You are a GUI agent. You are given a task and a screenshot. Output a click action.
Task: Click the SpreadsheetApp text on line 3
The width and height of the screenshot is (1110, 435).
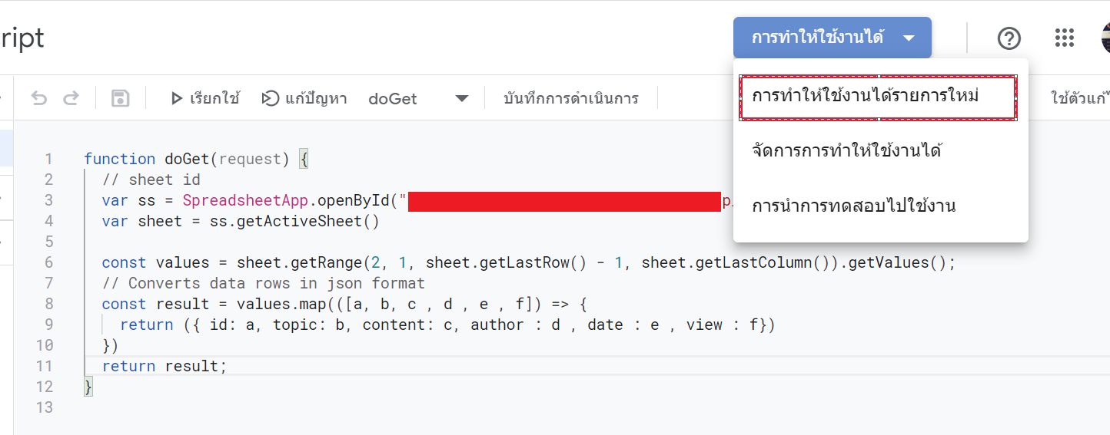[x=244, y=200]
